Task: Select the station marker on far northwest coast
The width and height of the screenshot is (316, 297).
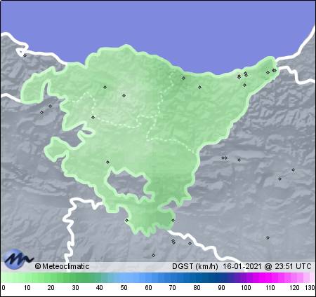Action: click(x=25, y=55)
